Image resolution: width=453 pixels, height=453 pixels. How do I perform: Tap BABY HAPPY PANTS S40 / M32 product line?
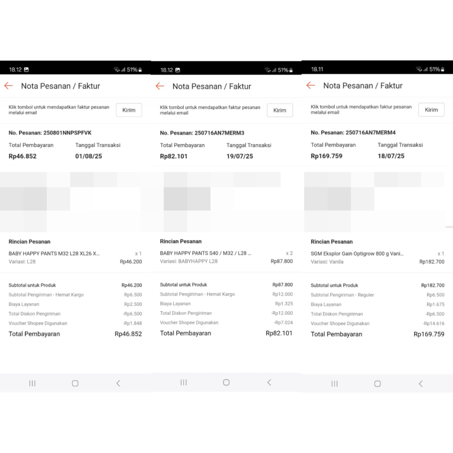click(205, 253)
